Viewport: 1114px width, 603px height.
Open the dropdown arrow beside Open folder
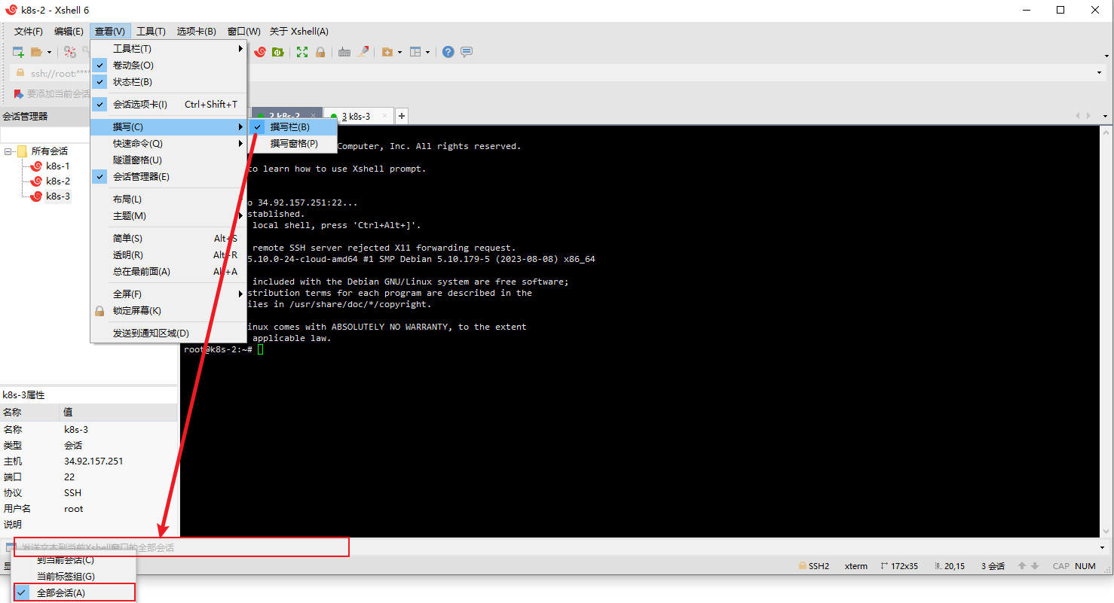pyautogui.click(x=49, y=52)
